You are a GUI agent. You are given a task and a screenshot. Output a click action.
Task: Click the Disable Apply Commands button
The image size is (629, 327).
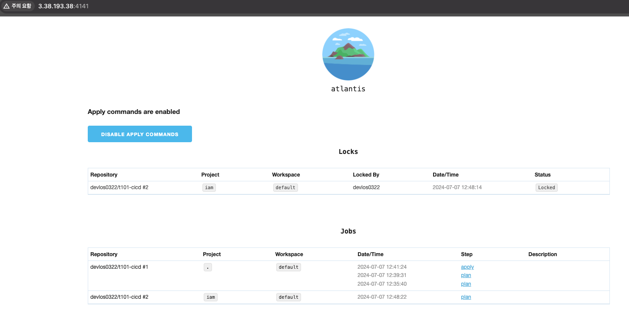pyautogui.click(x=140, y=134)
